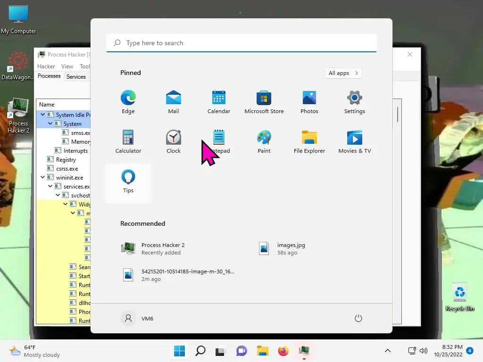Open Microsoft Store
Viewport: 483px width, 362px height.
tap(264, 102)
